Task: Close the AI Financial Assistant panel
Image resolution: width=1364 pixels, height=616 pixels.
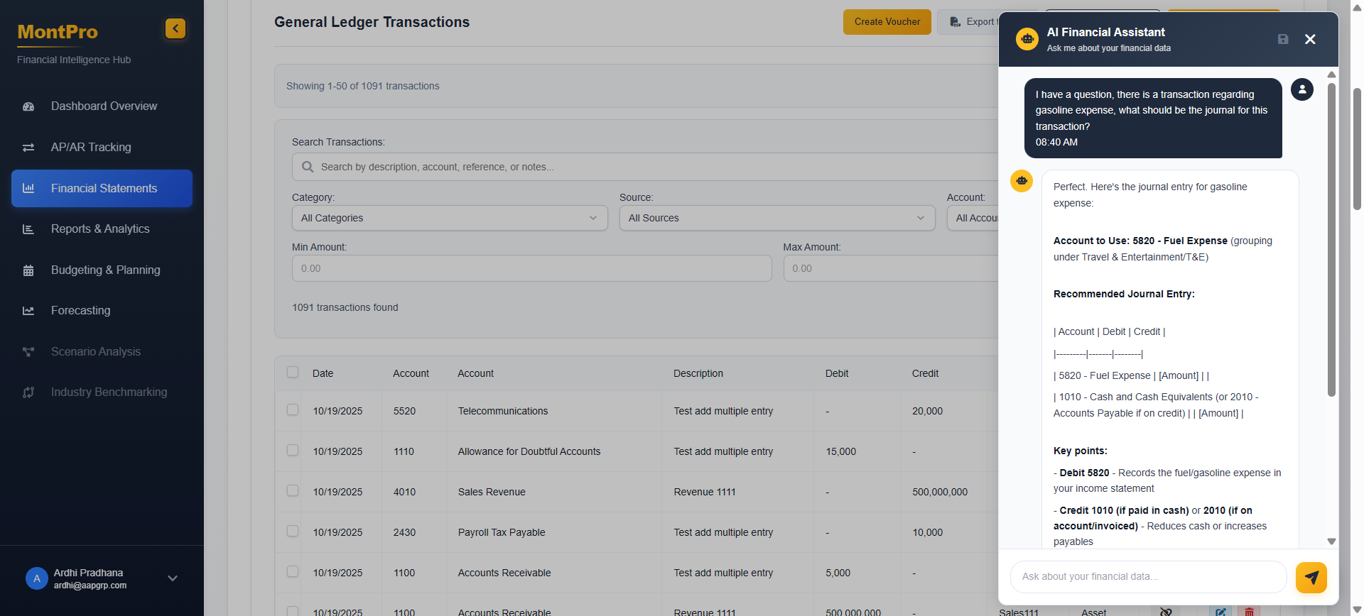Action: [x=1310, y=39]
